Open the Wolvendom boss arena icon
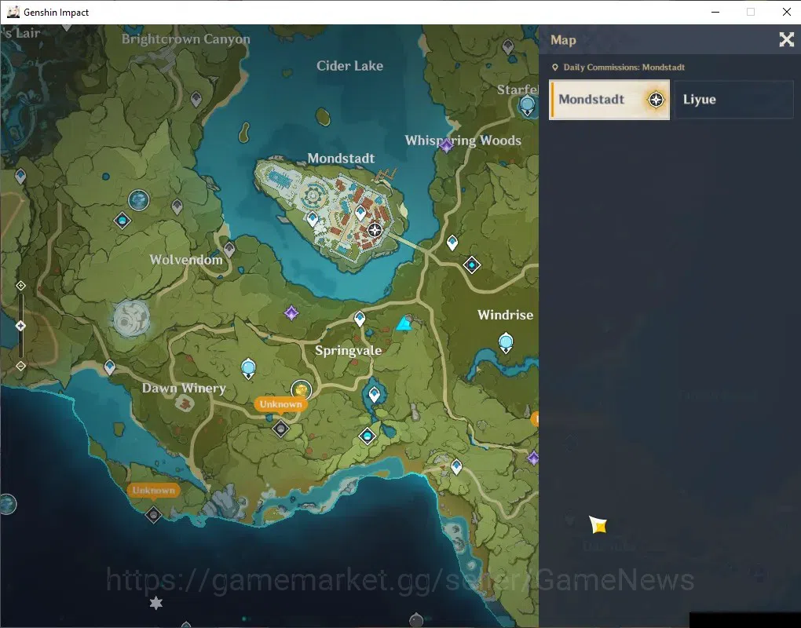Image resolution: width=801 pixels, height=628 pixels. click(x=131, y=319)
